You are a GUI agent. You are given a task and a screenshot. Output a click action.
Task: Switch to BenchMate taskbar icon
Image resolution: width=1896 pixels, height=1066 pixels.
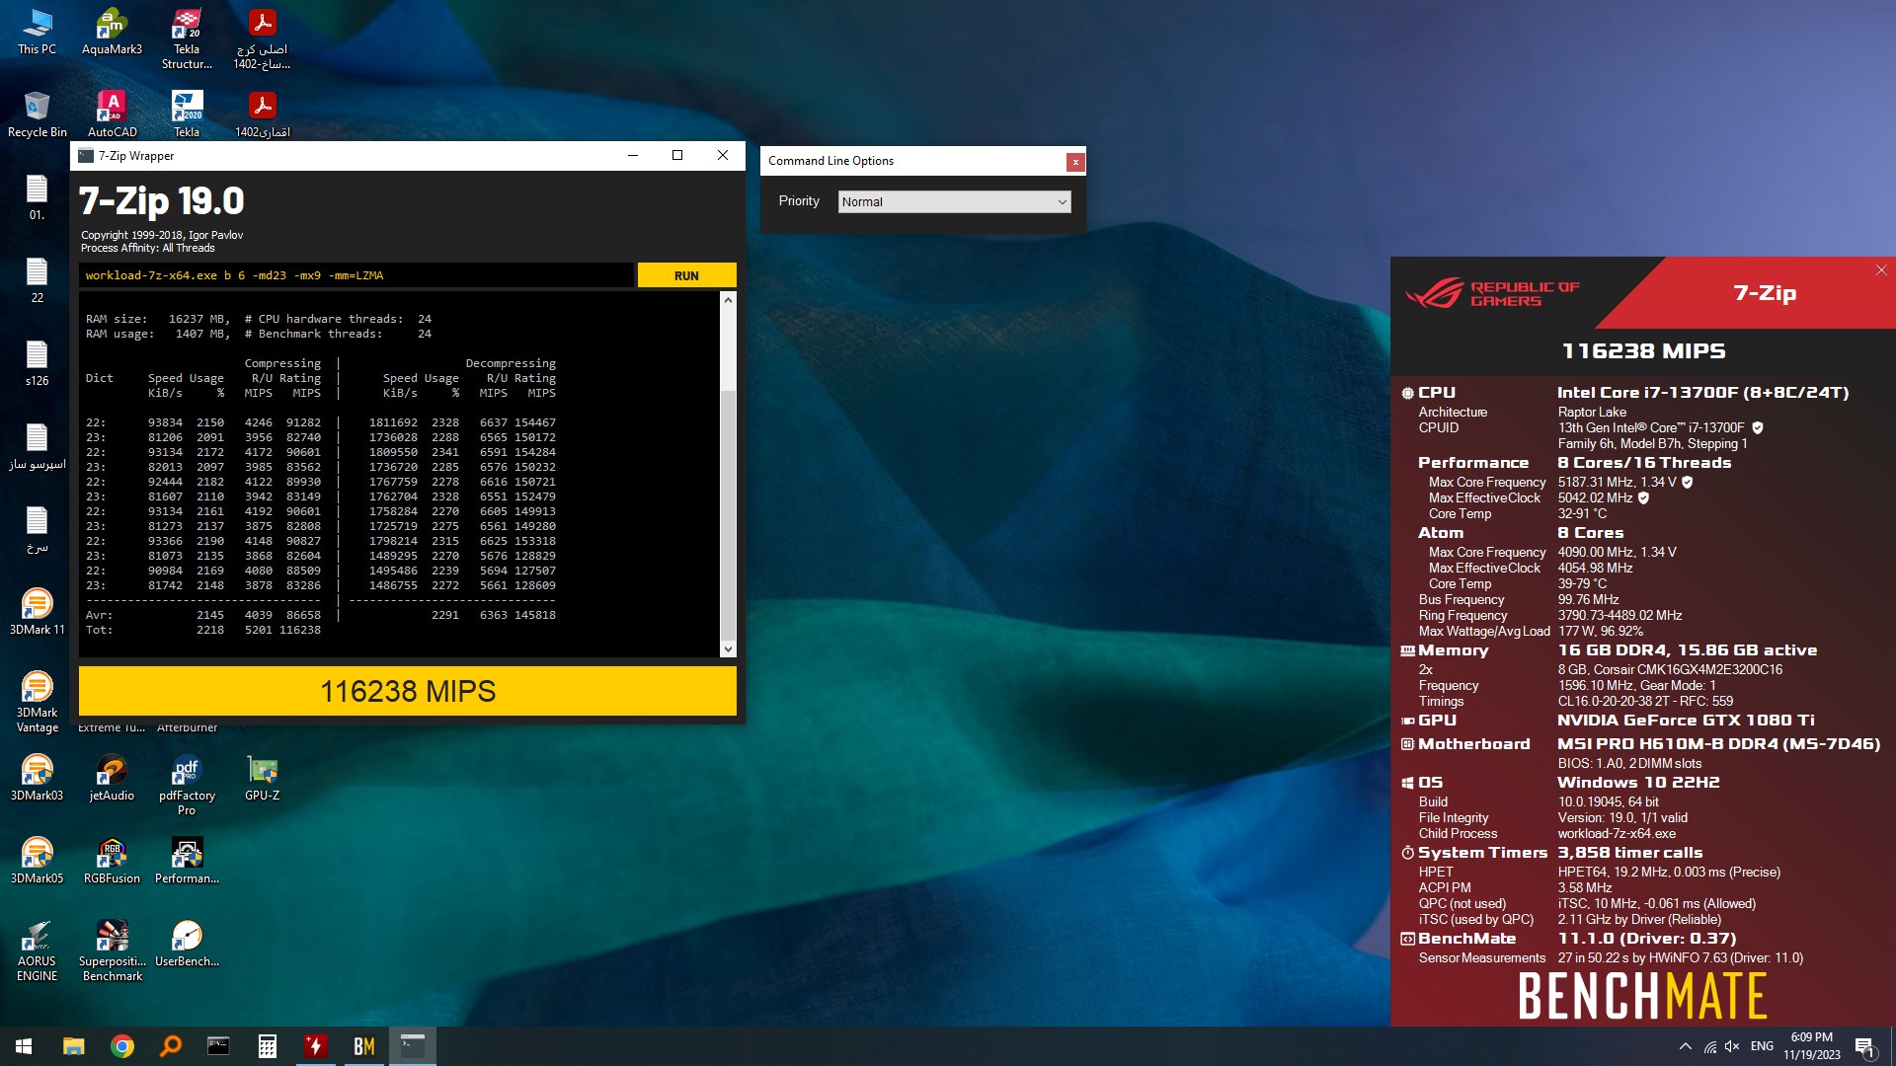tap(363, 1046)
